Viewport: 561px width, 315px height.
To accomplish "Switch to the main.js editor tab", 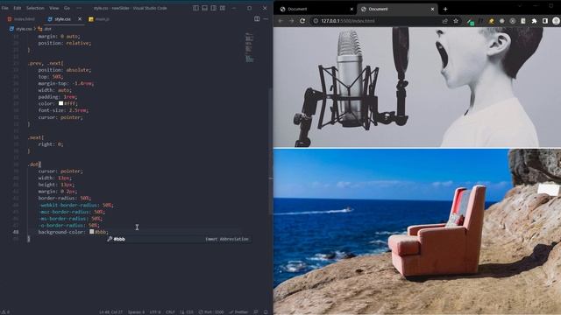I will point(99,19).
